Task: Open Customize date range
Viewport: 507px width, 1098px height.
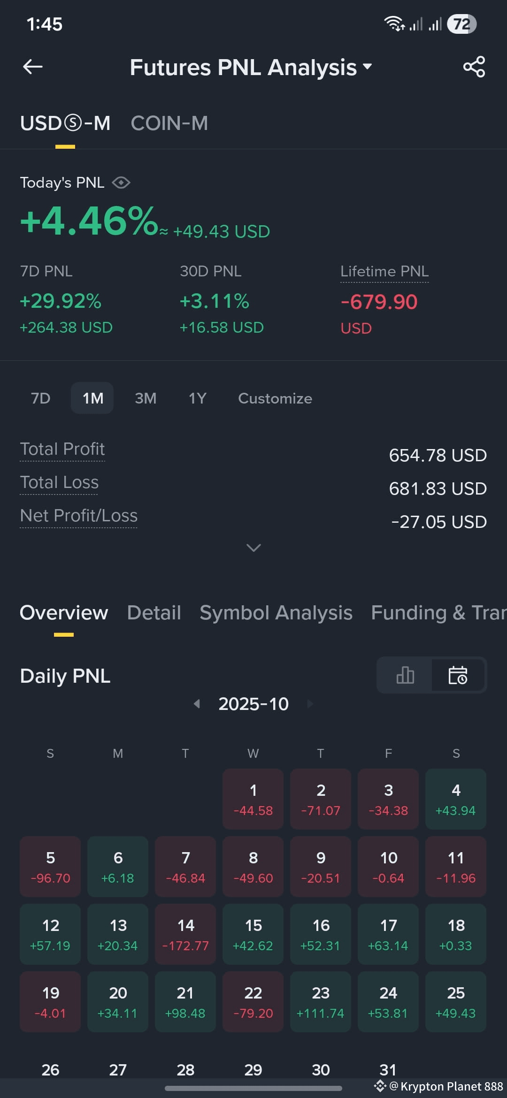Action: pos(275,398)
